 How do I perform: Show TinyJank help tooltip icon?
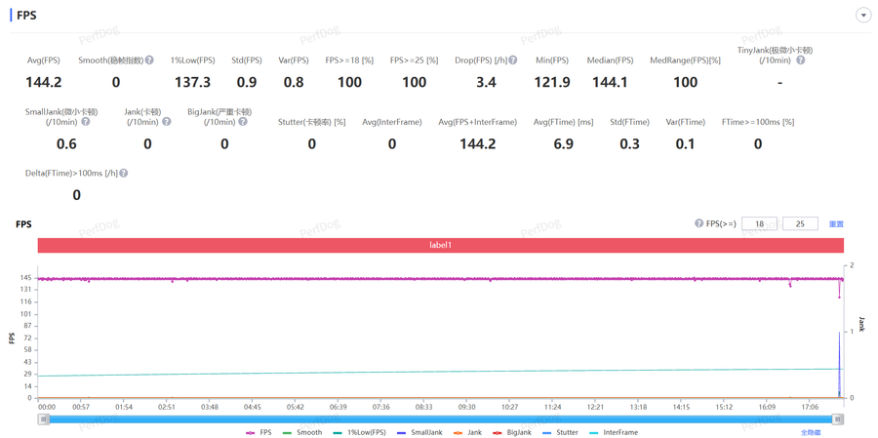coord(801,60)
